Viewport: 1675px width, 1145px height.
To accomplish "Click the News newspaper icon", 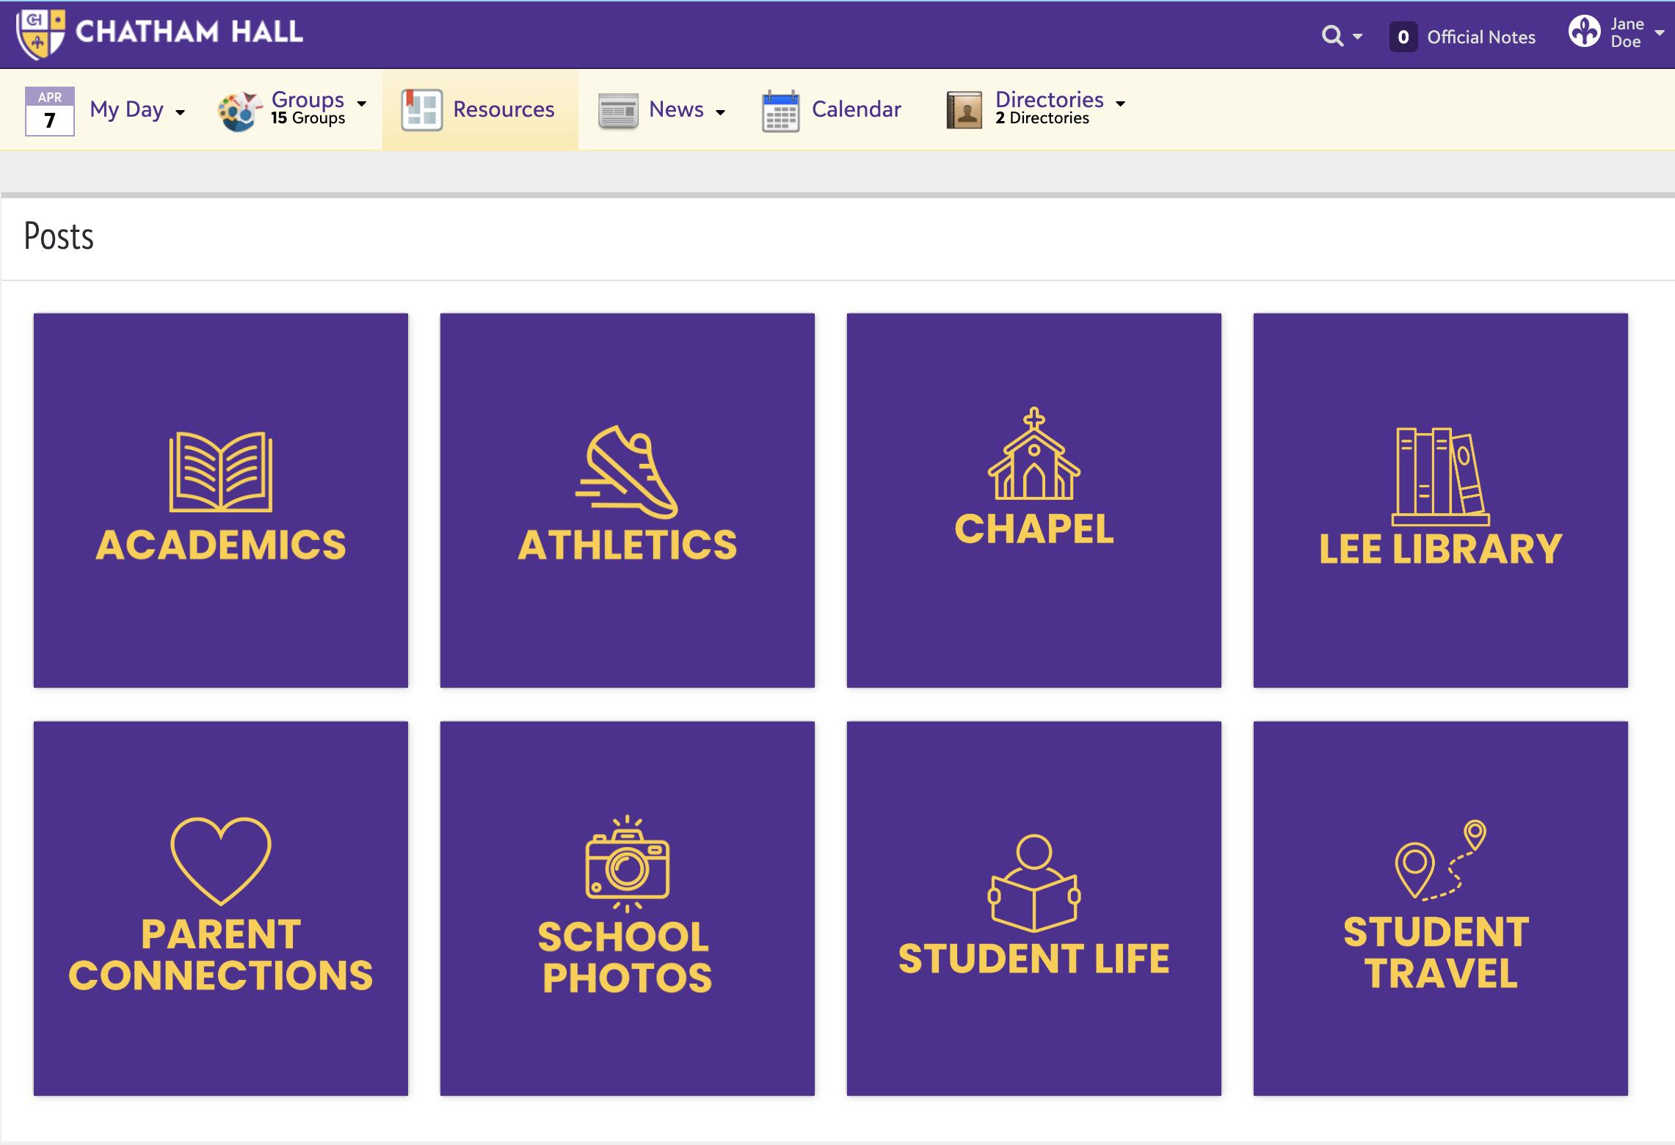I will pos(617,111).
